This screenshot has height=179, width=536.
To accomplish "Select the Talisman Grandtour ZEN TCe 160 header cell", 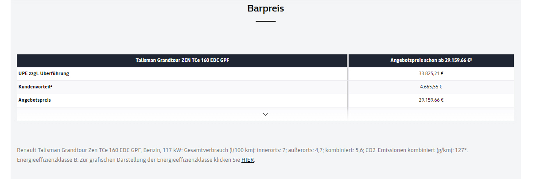I will point(182,61).
